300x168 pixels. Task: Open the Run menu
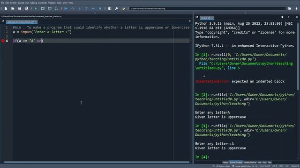tap(27, 3)
